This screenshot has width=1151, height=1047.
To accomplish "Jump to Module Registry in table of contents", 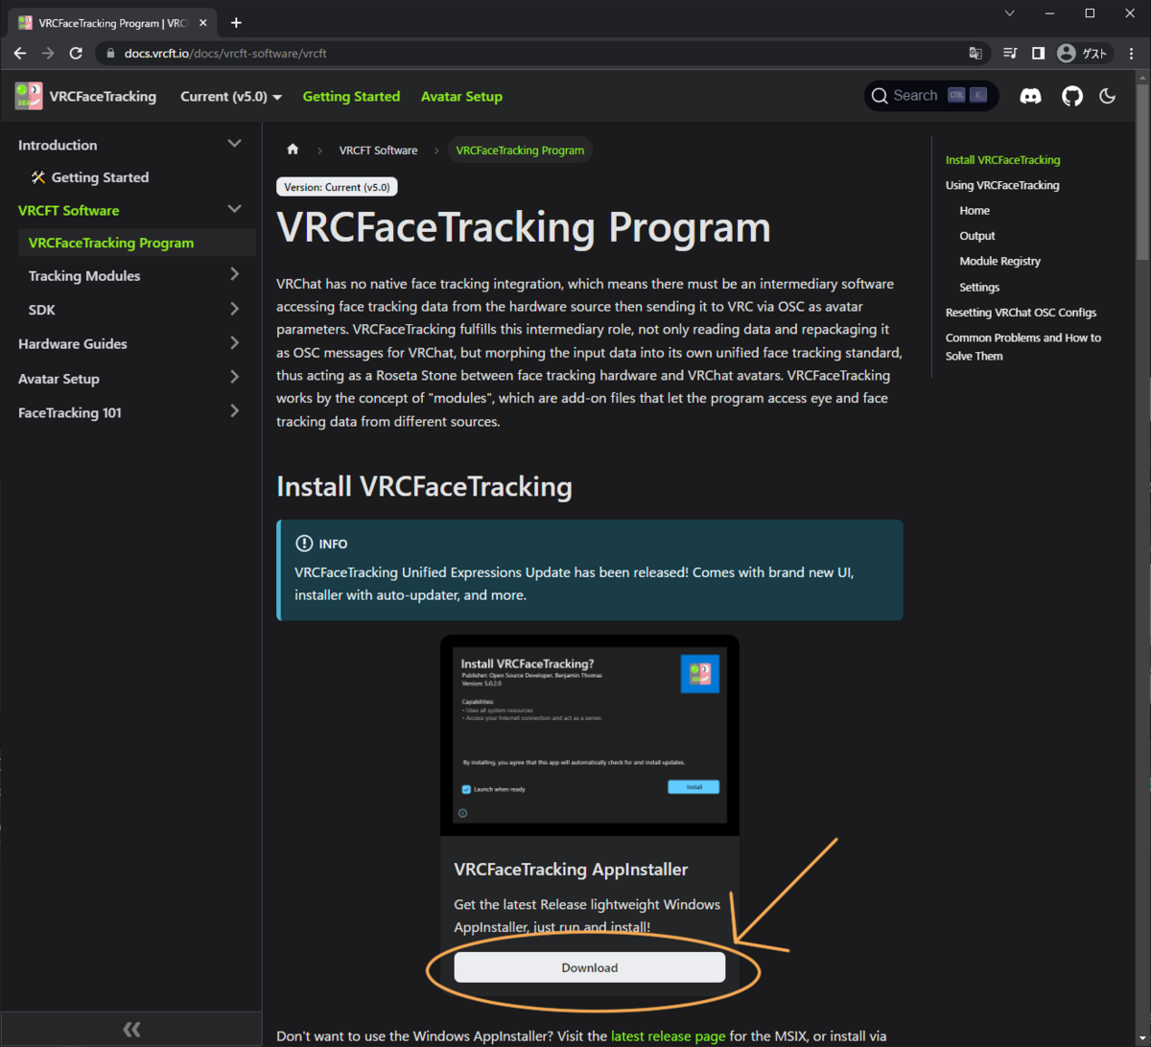I will tap(999, 261).
